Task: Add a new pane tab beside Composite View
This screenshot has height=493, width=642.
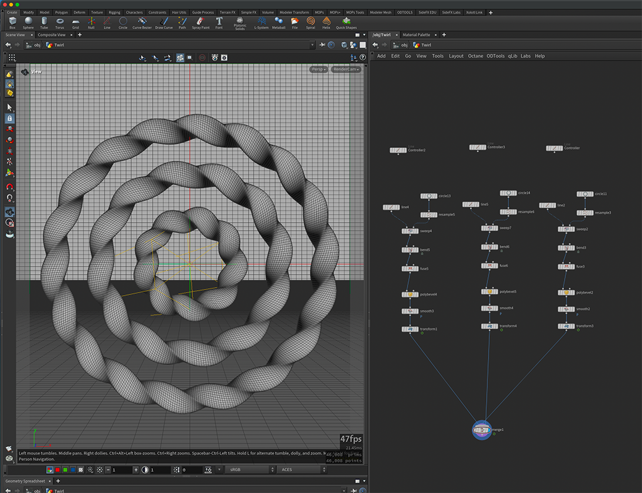Action: [x=80, y=35]
